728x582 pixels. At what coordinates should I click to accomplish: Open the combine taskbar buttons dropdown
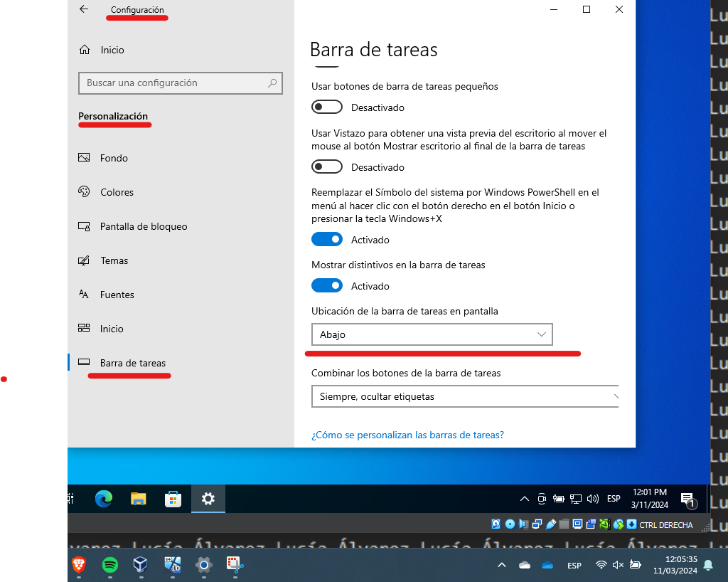pyautogui.click(x=465, y=396)
